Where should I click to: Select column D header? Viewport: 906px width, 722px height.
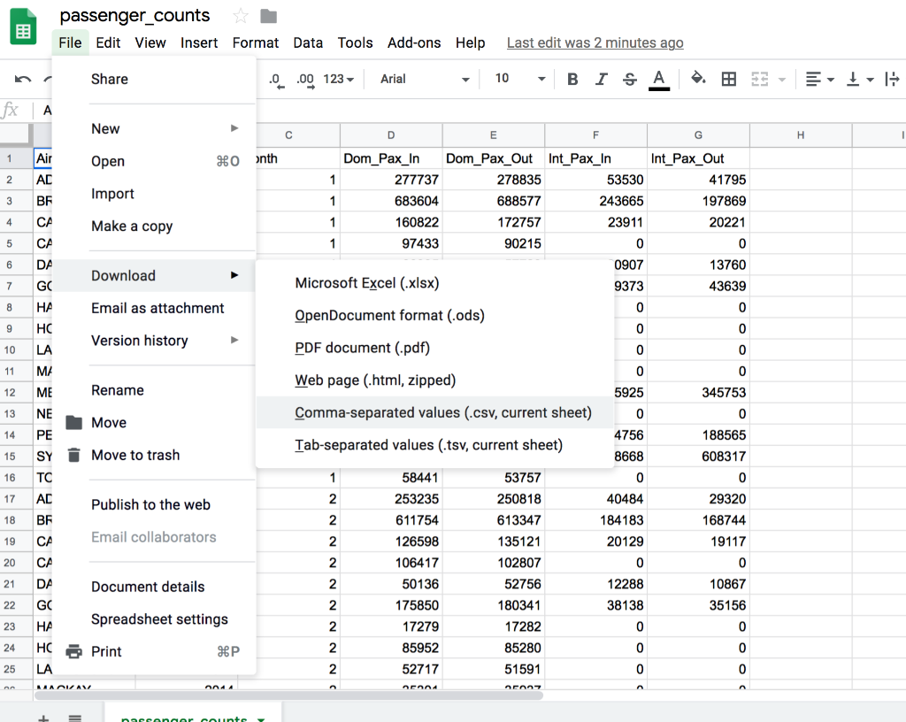coord(391,135)
